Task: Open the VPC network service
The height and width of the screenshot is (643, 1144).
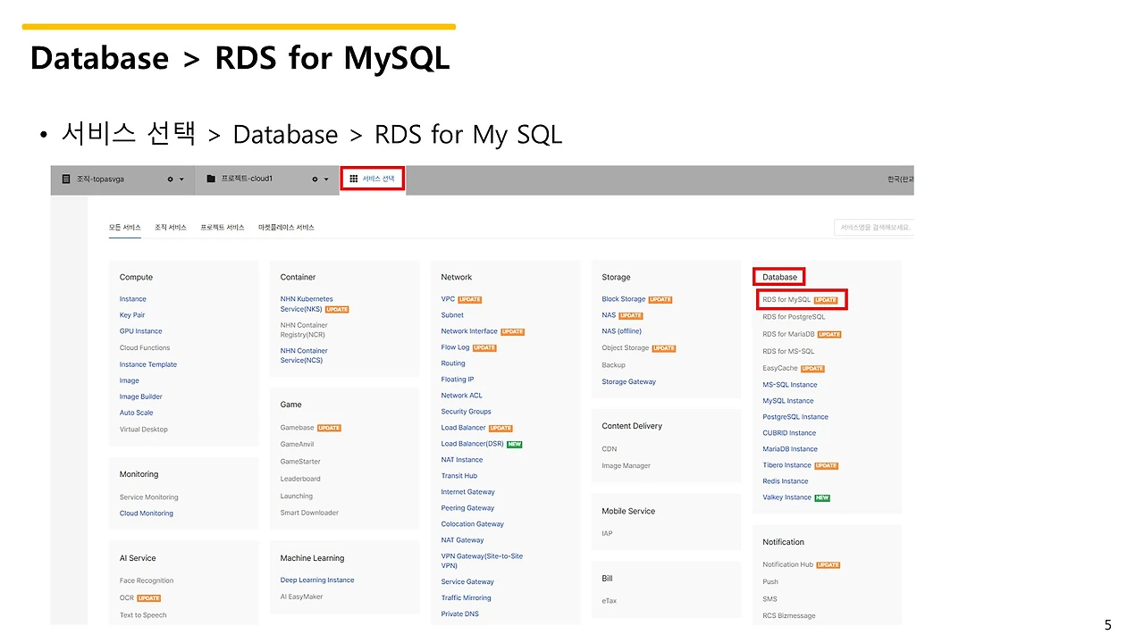Action: pyautogui.click(x=448, y=299)
